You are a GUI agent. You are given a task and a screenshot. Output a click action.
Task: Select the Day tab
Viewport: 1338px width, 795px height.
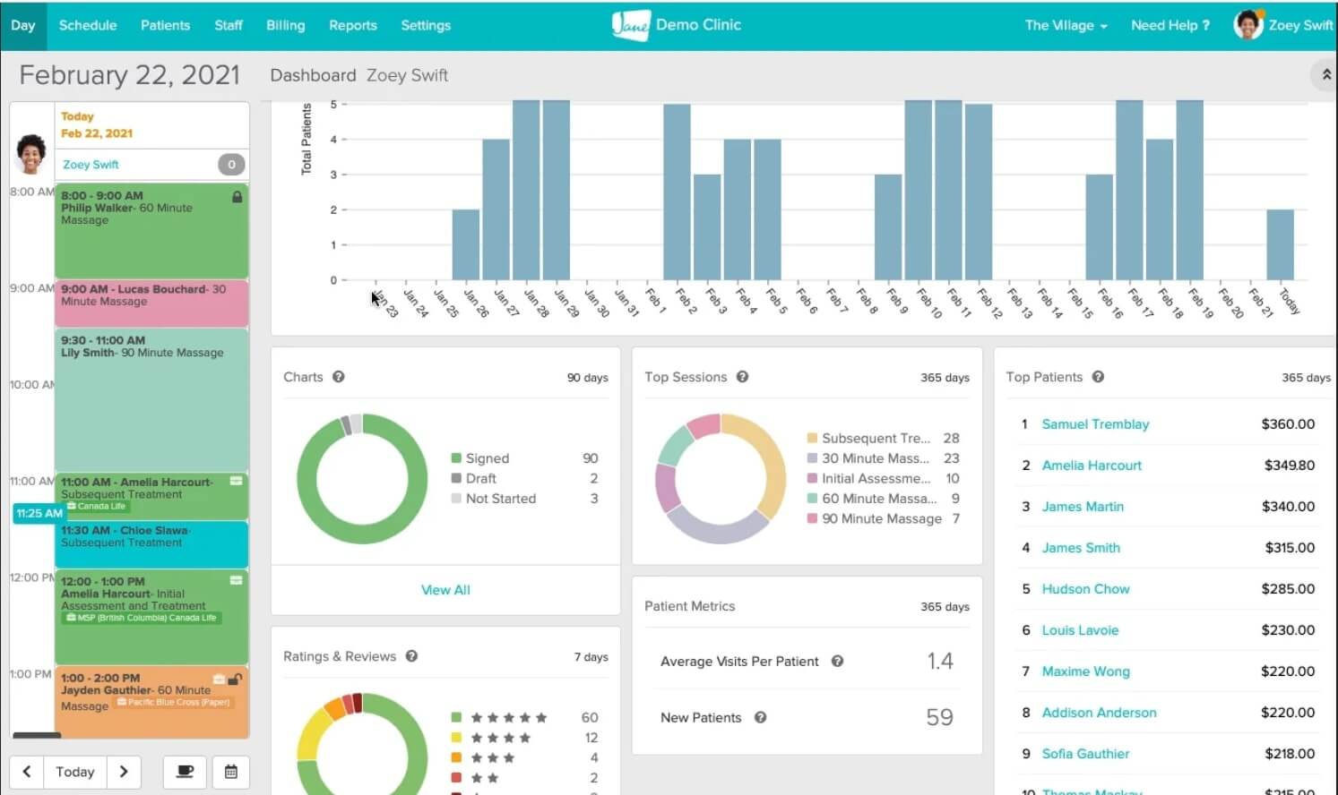coord(23,25)
